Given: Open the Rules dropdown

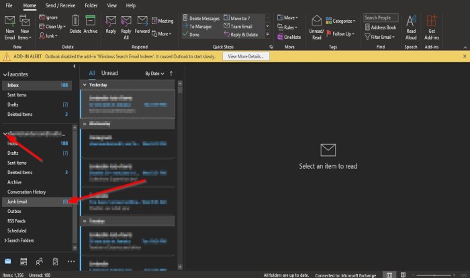Looking at the screenshot, I should pyautogui.click(x=287, y=27).
